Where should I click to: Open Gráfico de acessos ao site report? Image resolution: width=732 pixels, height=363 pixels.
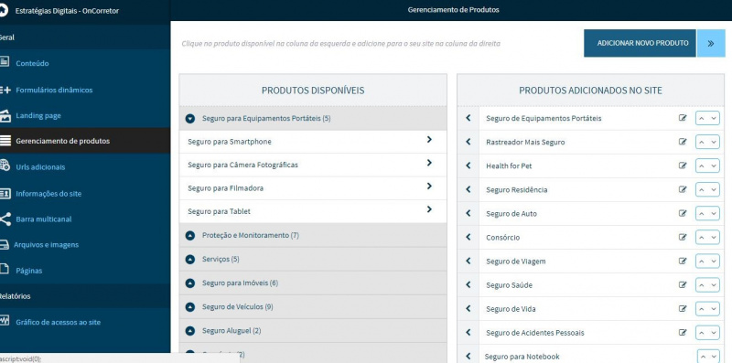coord(58,322)
